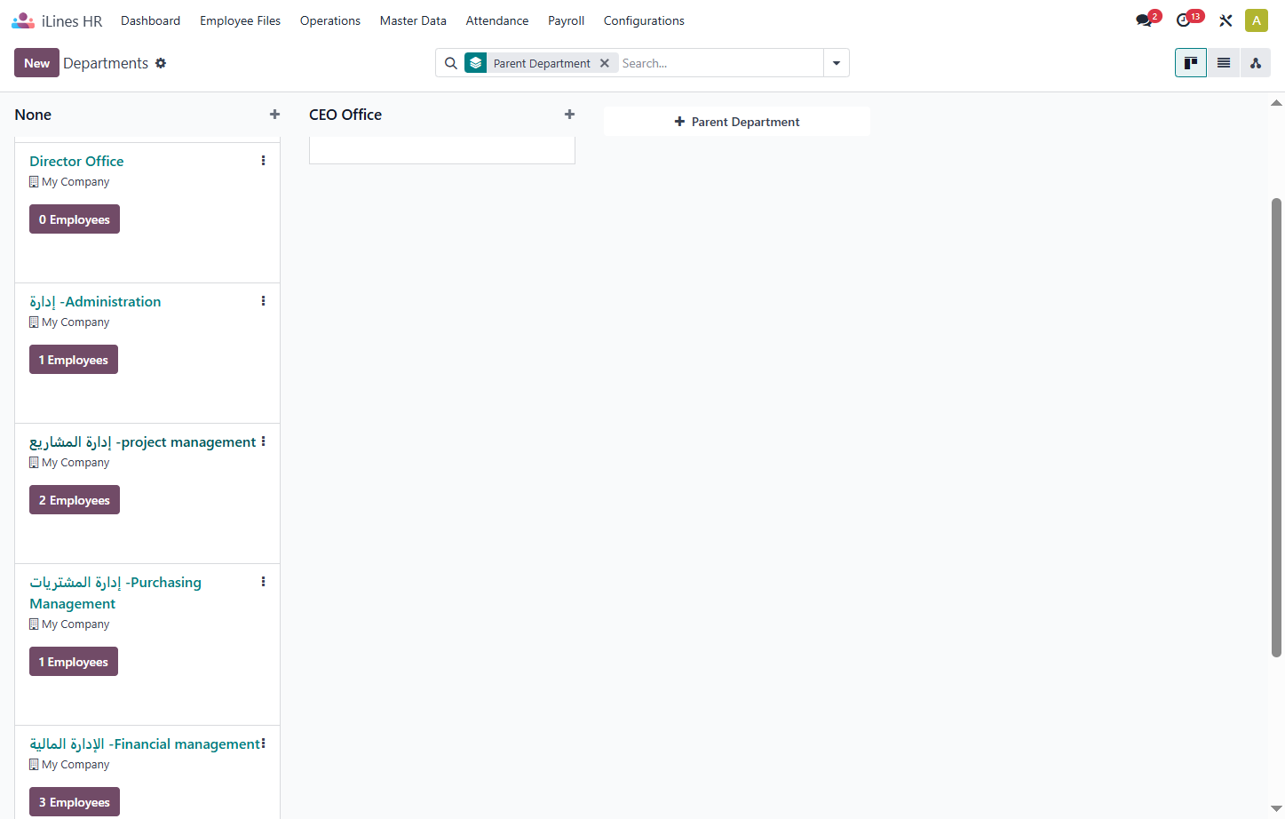Open the developer tools wrench icon
The width and height of the screenshot is (1285, 819).
point(1226,20)
